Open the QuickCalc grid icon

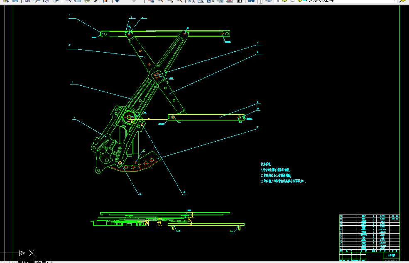[239, 1]
